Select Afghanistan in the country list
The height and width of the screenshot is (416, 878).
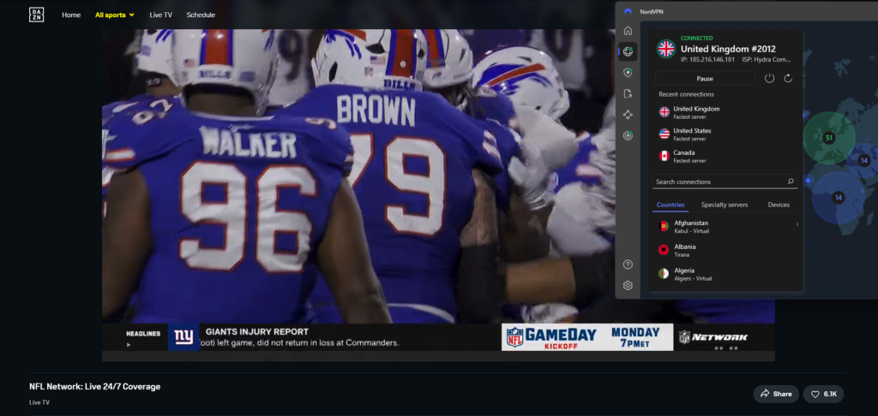click(725, 226)
